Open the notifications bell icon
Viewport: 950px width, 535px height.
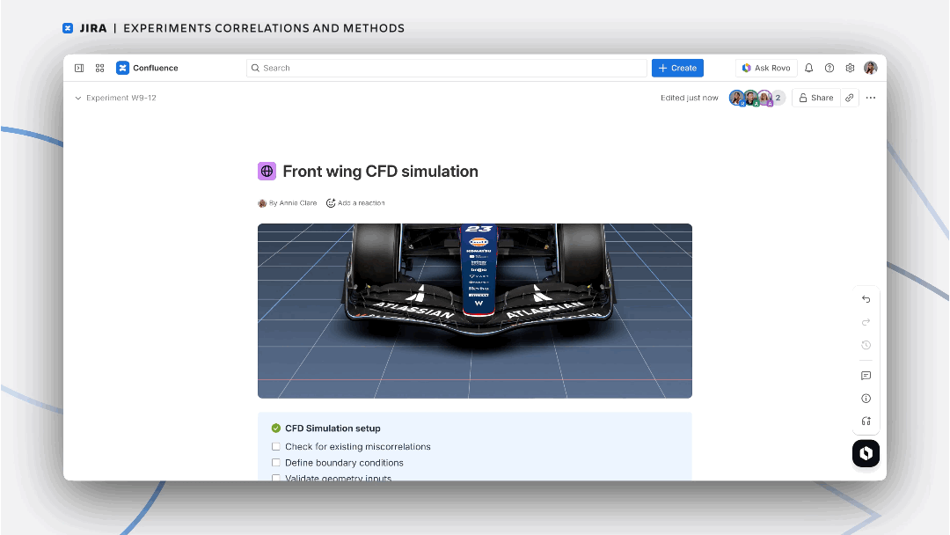808,67
